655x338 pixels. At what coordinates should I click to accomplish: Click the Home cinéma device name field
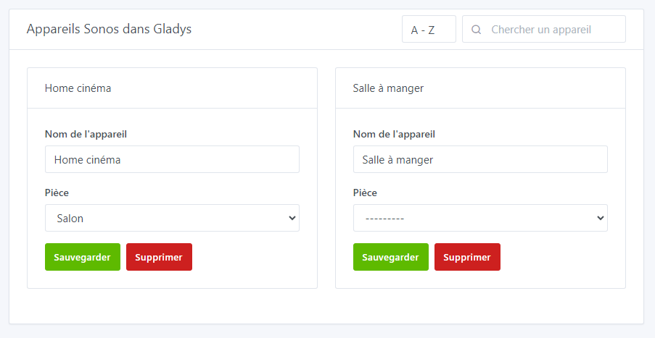pos(172,160)
